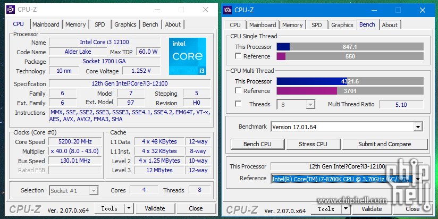Select CPU tab in left CPU-Z window
The height and width of the screenshot is (219, 438).
click(x=19, y=24)
